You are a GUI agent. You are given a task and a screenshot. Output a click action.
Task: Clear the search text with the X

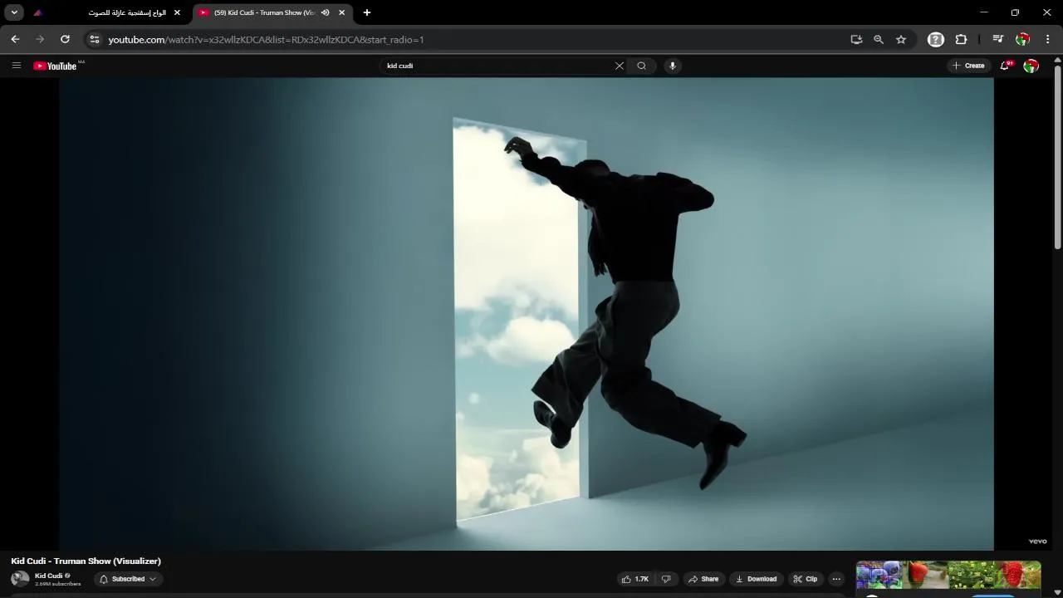pyautogui.click(x=619, y=66)
